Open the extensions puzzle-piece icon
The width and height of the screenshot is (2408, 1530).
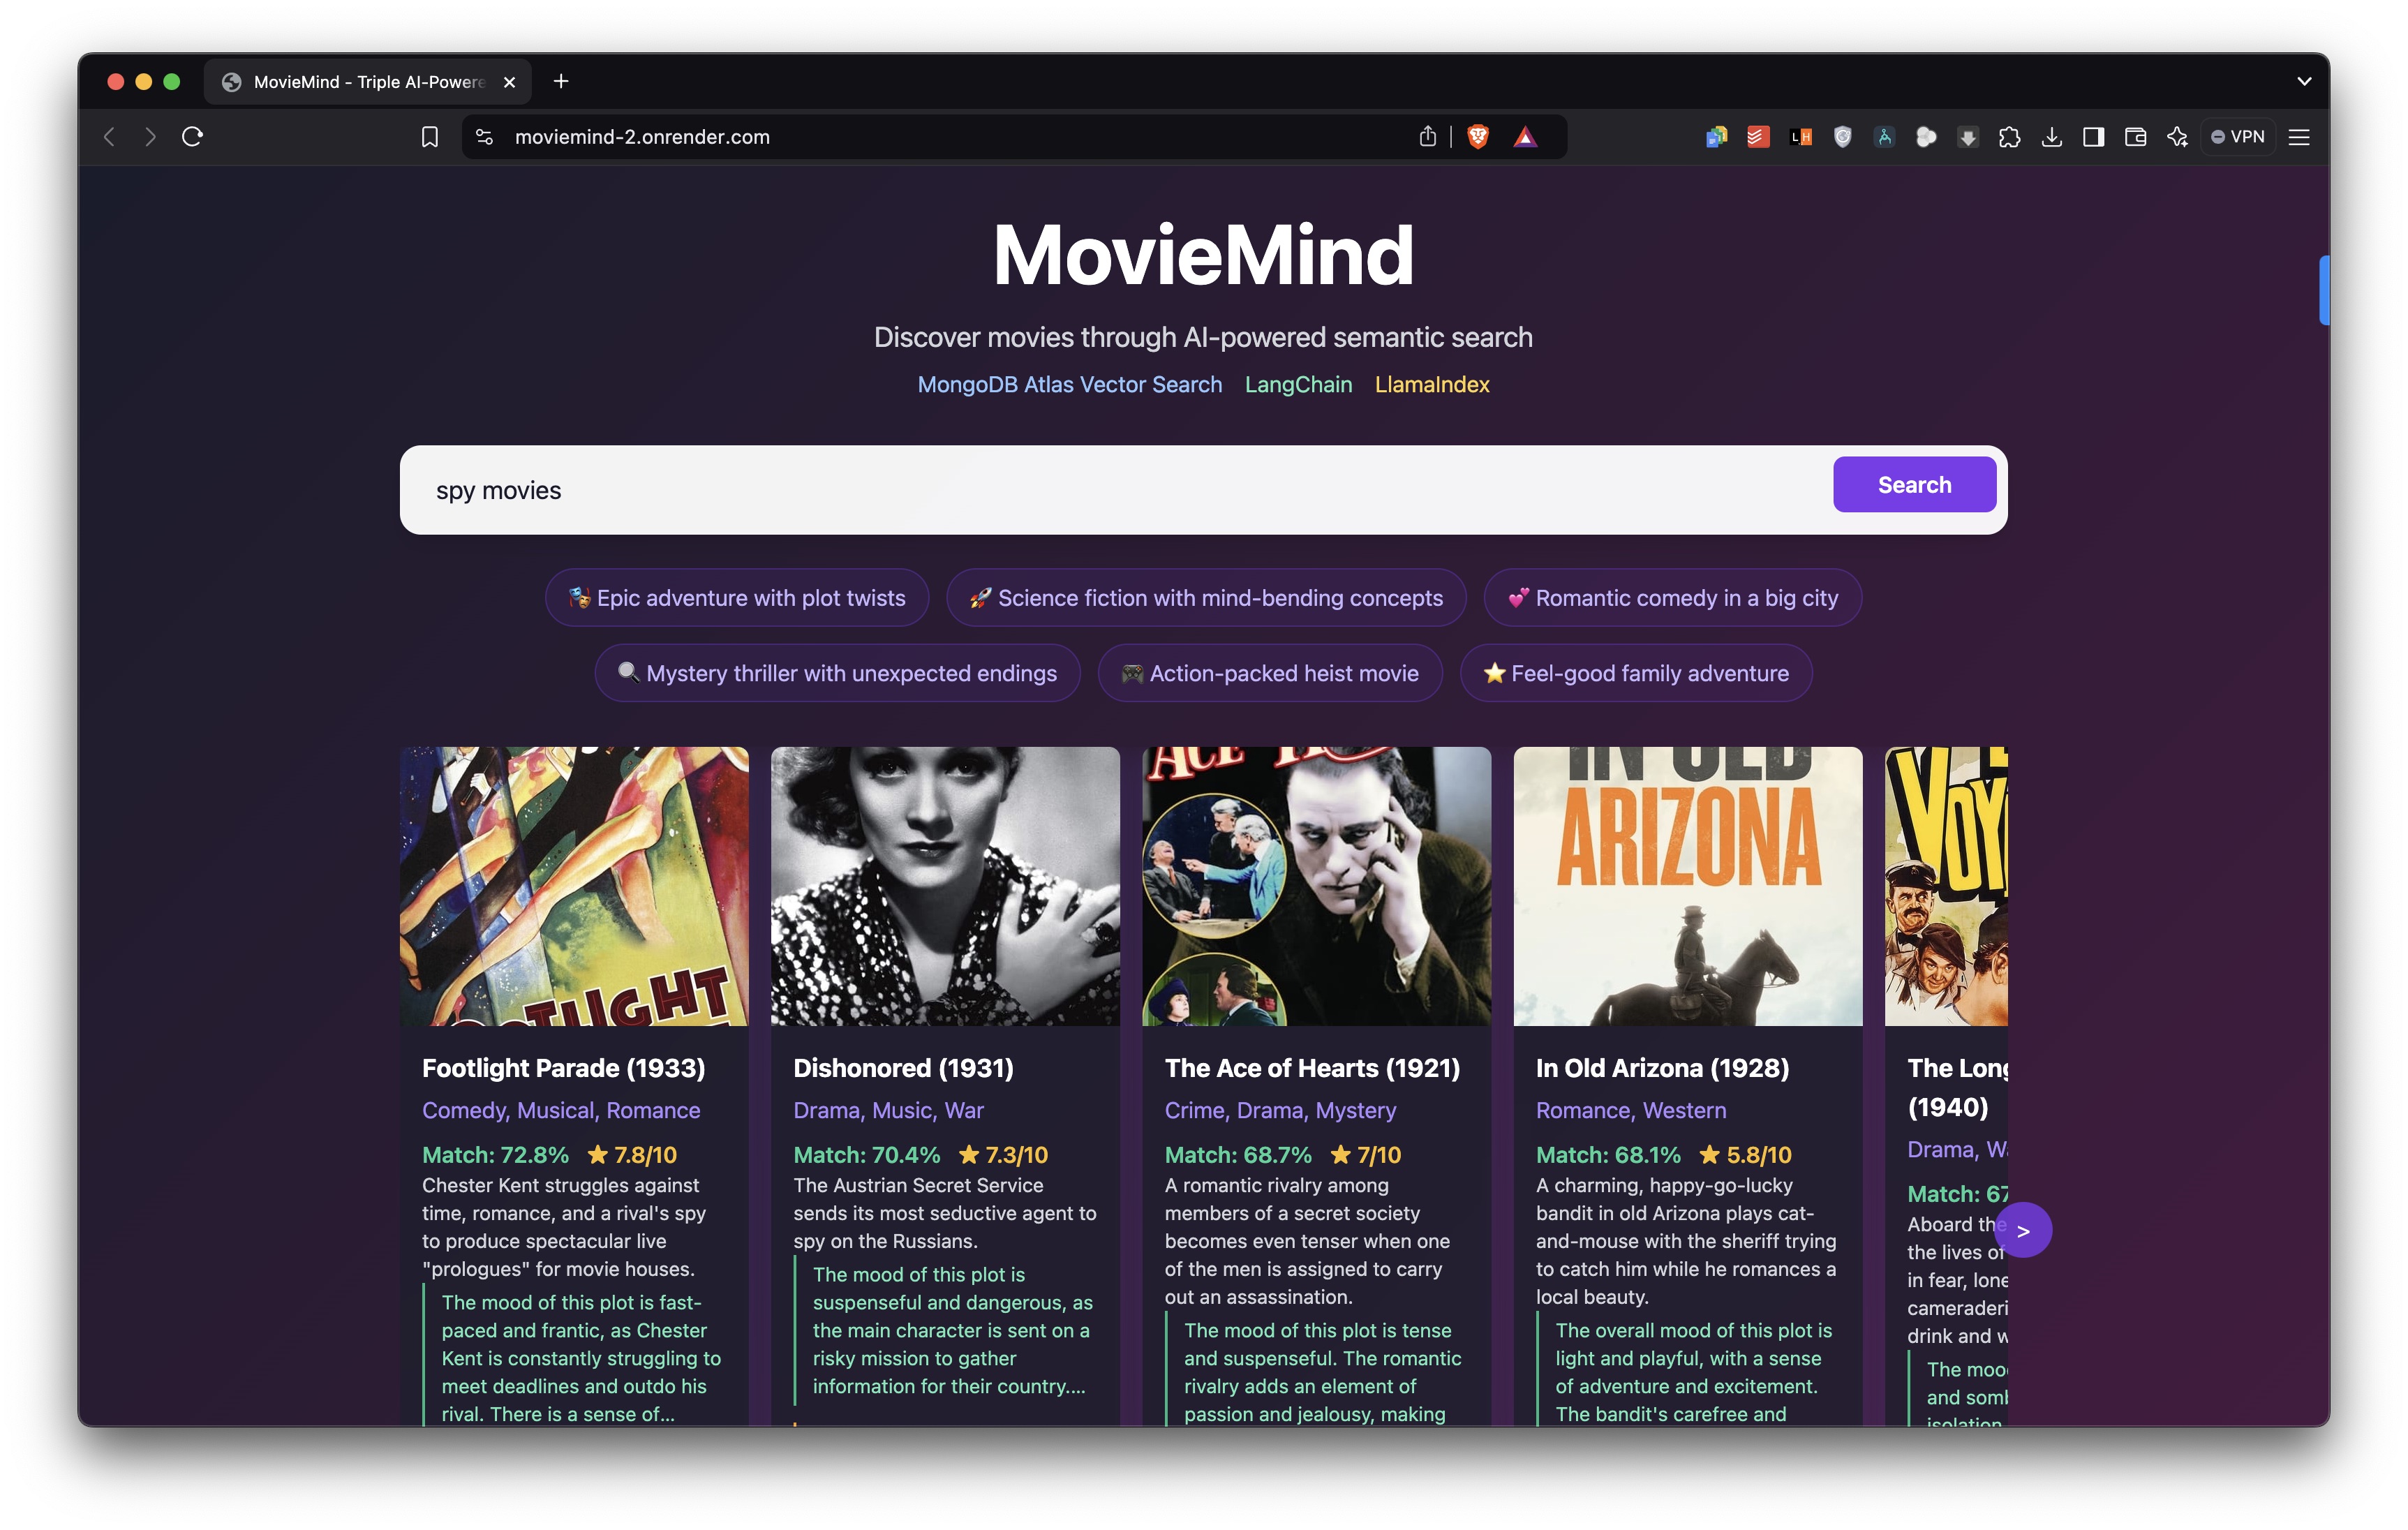[x=2009, y=137]
